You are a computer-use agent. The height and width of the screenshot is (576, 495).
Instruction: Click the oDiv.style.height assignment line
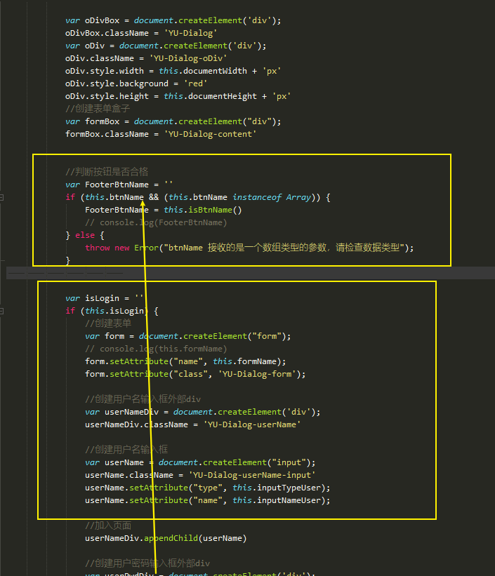pyautogui.click(x=178, y=96)
